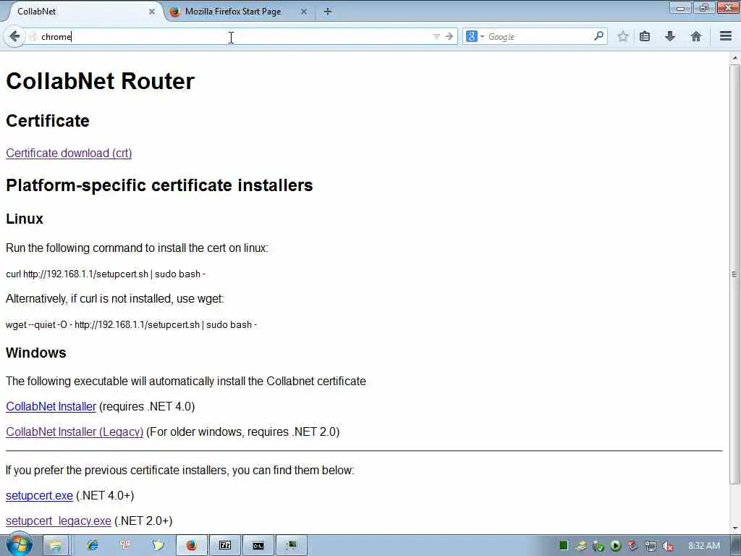Click the green square tray icon
This screenshot has width=741, height=556.
563,546
